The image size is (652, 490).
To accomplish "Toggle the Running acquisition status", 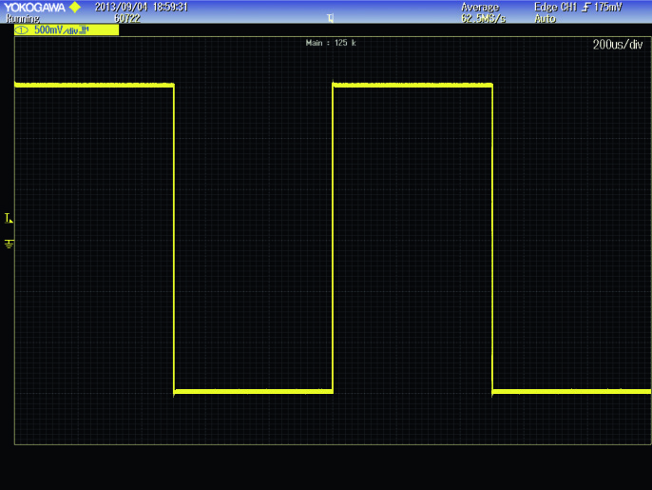I will click(23, 18).
